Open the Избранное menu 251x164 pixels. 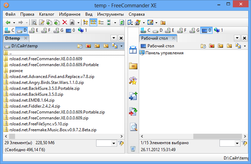tap(70, 14)
